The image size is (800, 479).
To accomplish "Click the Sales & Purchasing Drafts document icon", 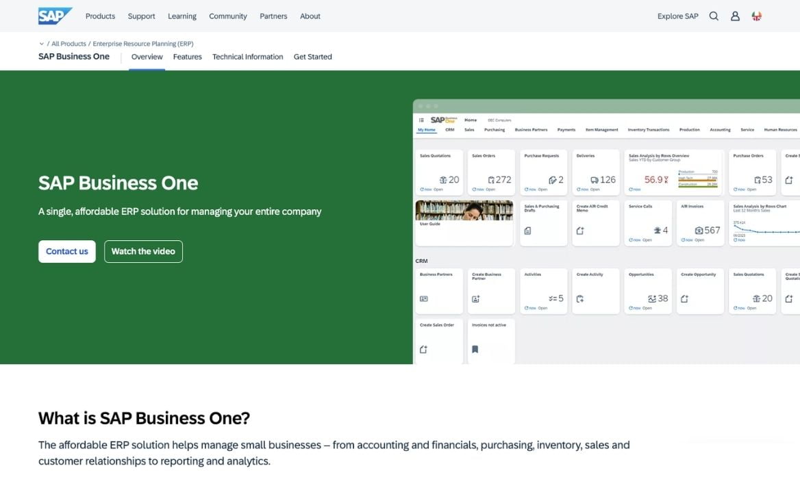I will click(527, 231).
